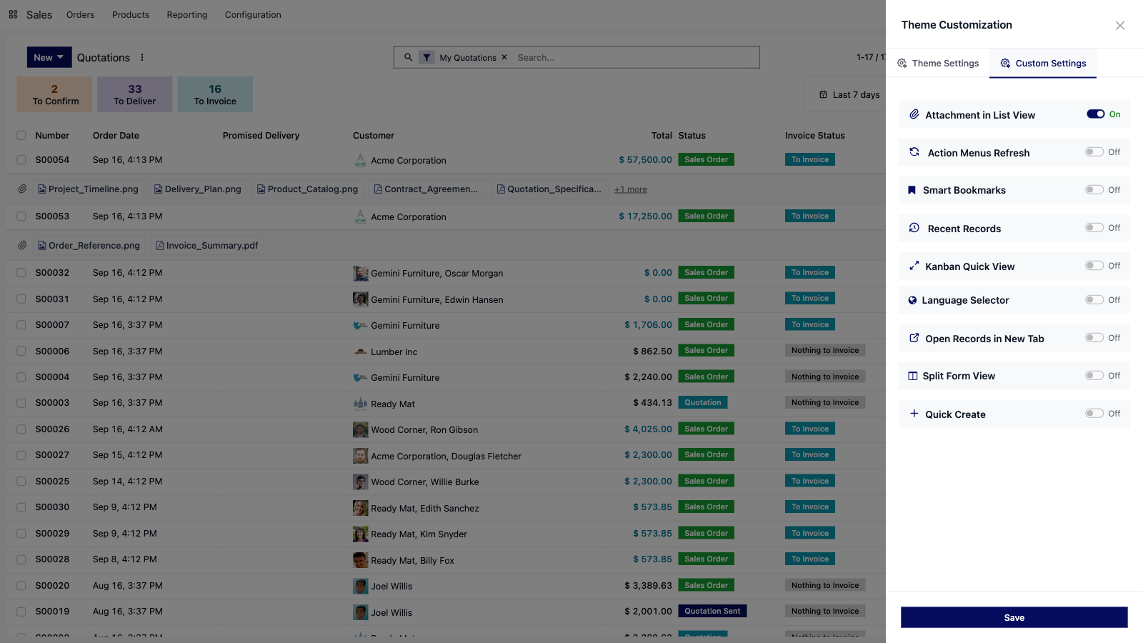Open the Quotations actions kebab menu

pos(142,57)
